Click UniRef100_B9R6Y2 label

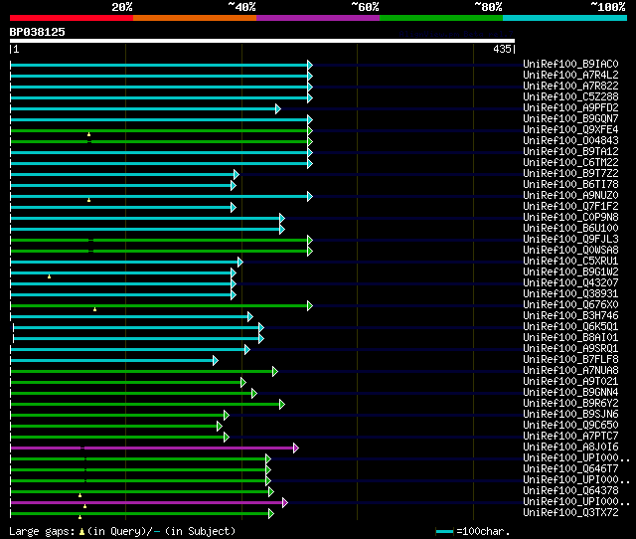pyautogui.click(x=570, y=404)
